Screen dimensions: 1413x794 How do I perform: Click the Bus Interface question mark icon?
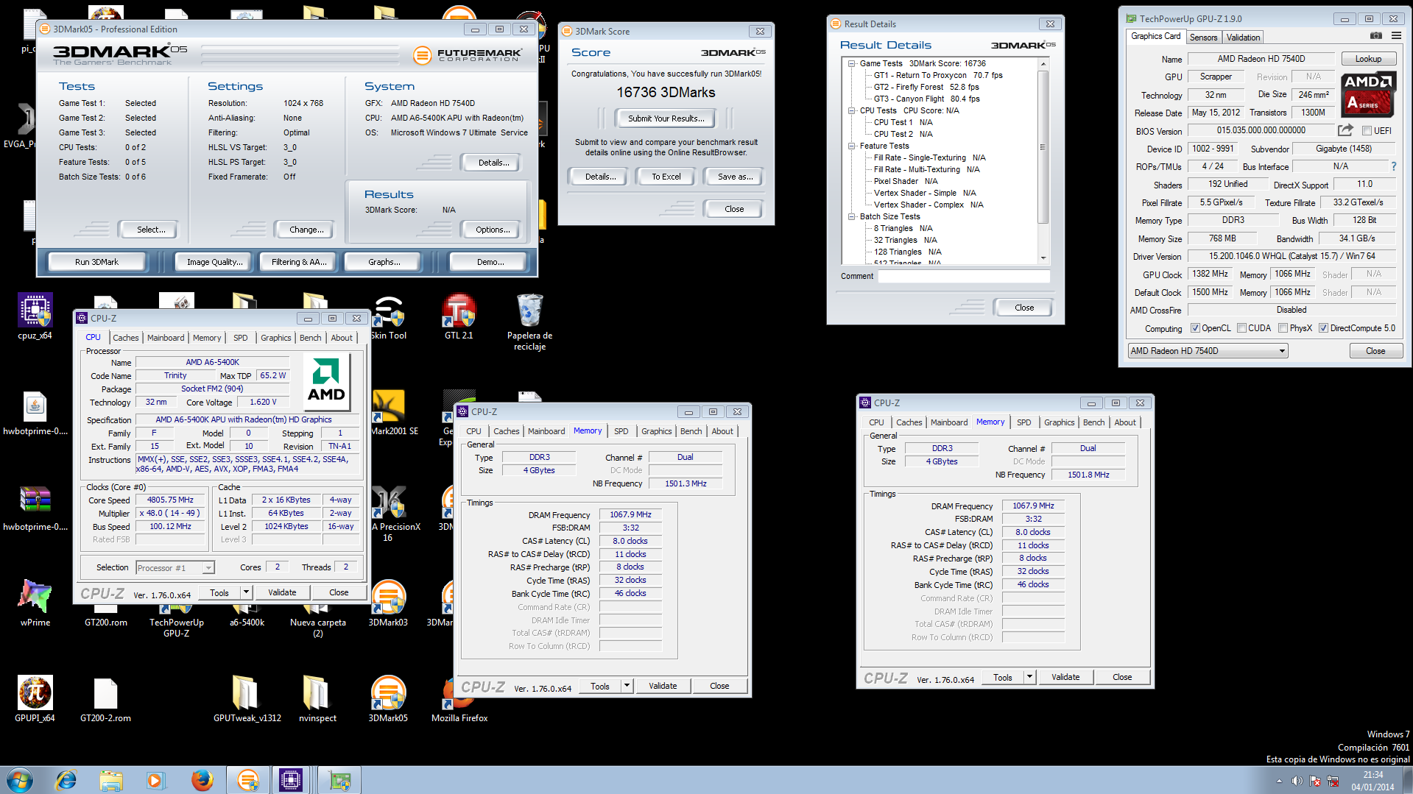[x=1393, y=166]
